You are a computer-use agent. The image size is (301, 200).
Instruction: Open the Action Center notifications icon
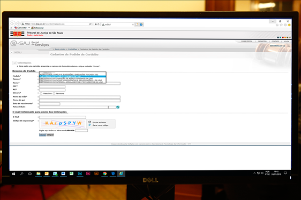pyautogui.click(x=285, y=173)
